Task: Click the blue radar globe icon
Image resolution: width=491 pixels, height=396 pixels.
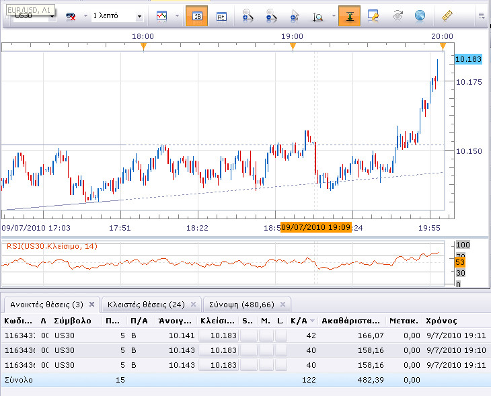Action: click(420, 15)
